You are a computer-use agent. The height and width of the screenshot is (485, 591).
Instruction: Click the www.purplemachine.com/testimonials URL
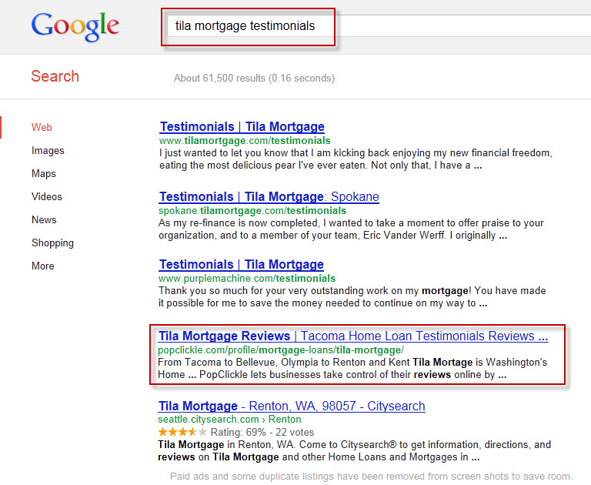(x=247, y=279)
